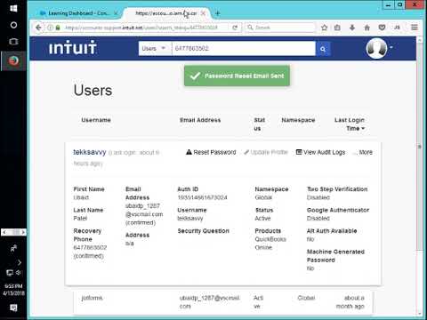The width and height of the screenshot is (427, 320).
Task: Click the Machine Generated Password label
Action: click(x=335, y=256)
